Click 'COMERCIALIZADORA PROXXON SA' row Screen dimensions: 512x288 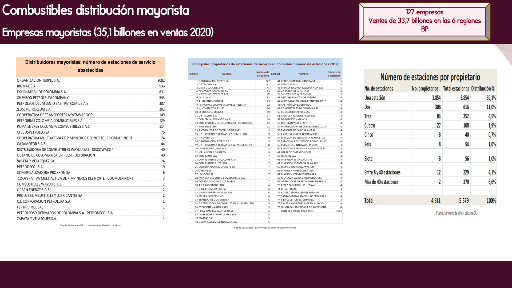tap(91, 173)
